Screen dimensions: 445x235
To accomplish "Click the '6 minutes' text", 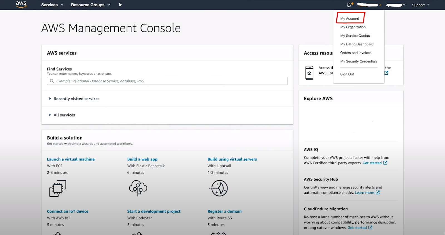I will (x=136, y=172).
